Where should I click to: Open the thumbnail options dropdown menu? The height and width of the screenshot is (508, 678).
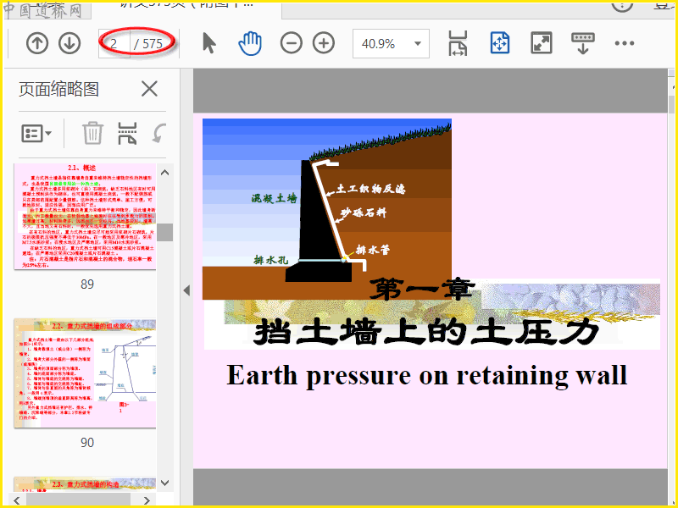coord(36,134)
